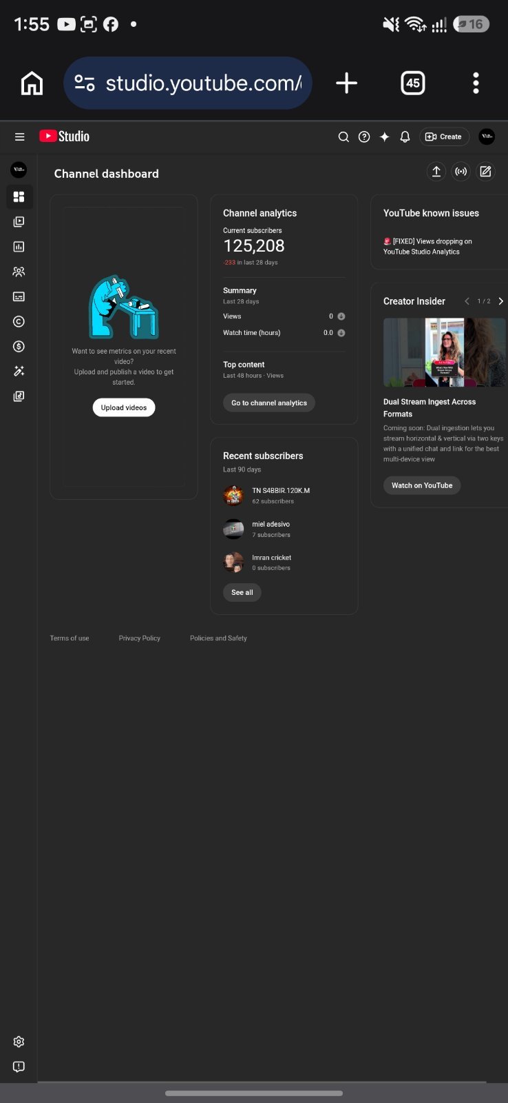Click the Dual Stream Ingest Across Formats title
Screen dimensions: 508x1103
[x=430, y=407]
